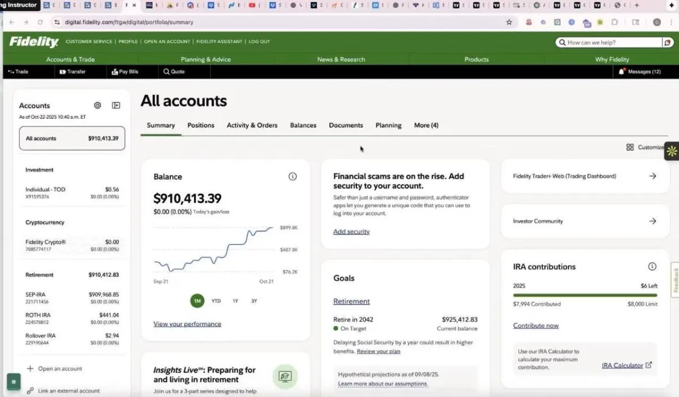Click the Contribute now link
Screen dimensions: 679x397
click(536, 326)
